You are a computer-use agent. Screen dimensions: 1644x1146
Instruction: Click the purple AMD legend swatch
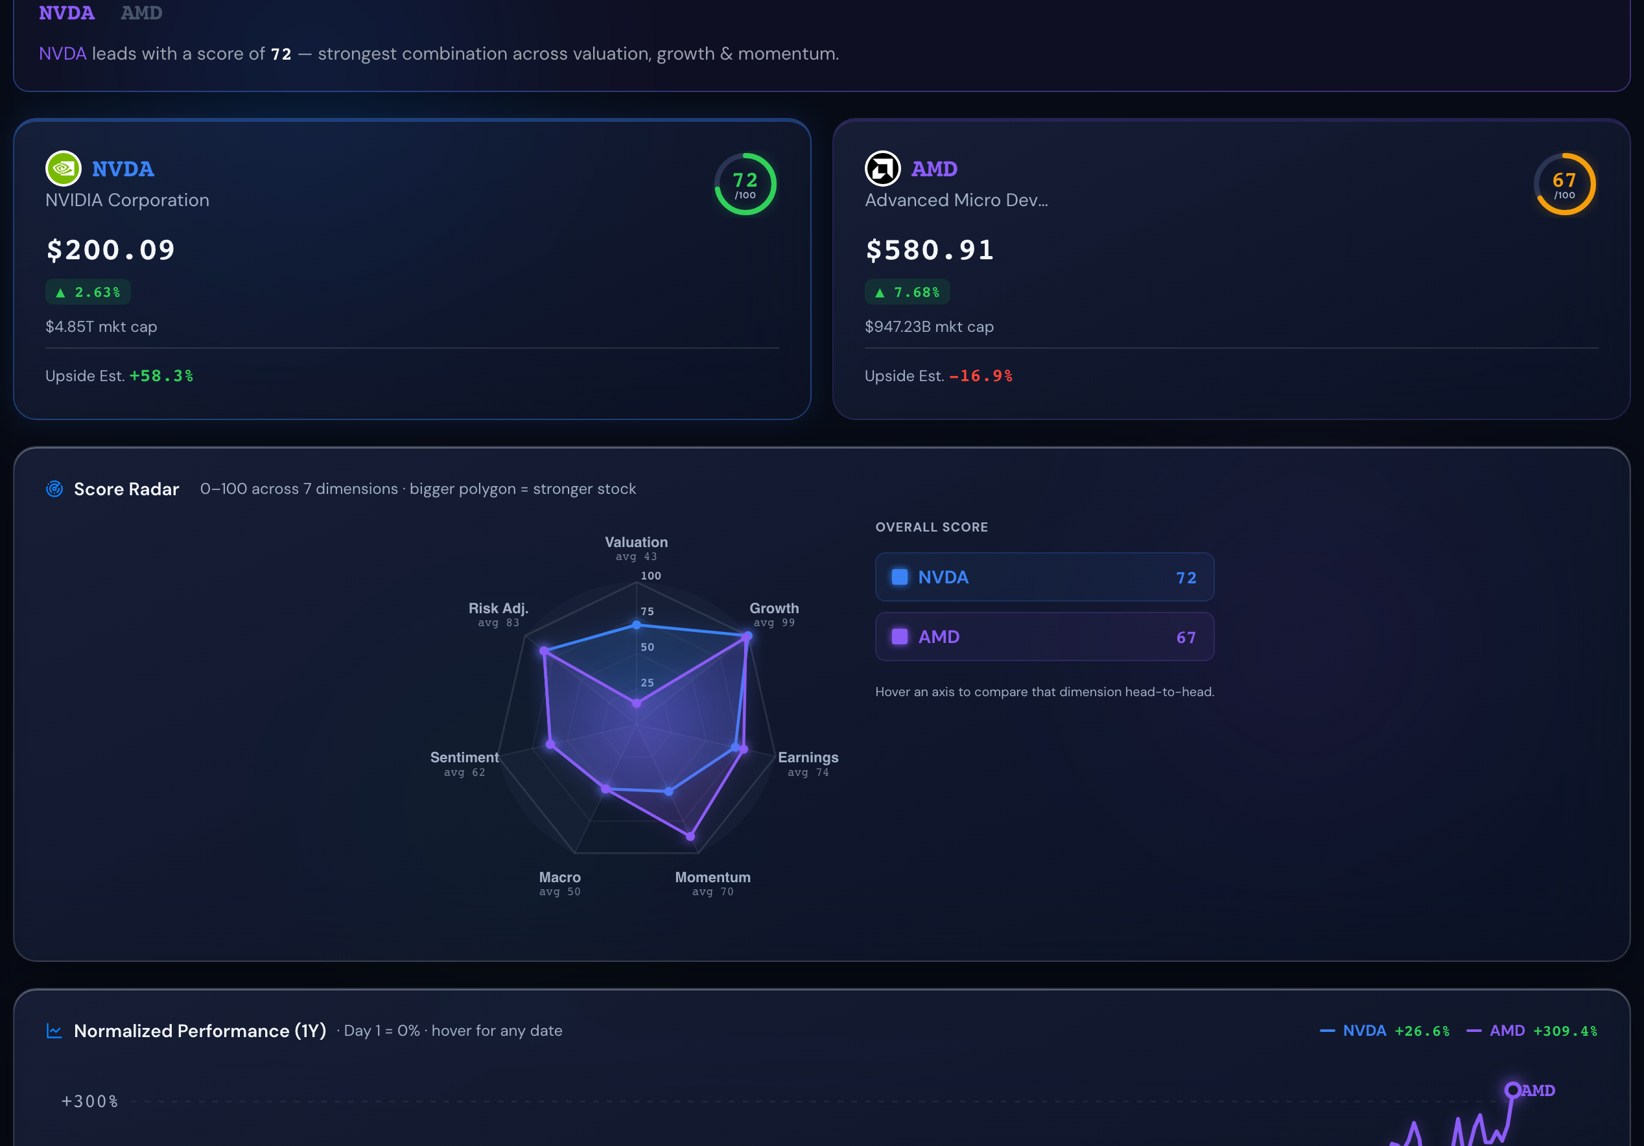899,637
